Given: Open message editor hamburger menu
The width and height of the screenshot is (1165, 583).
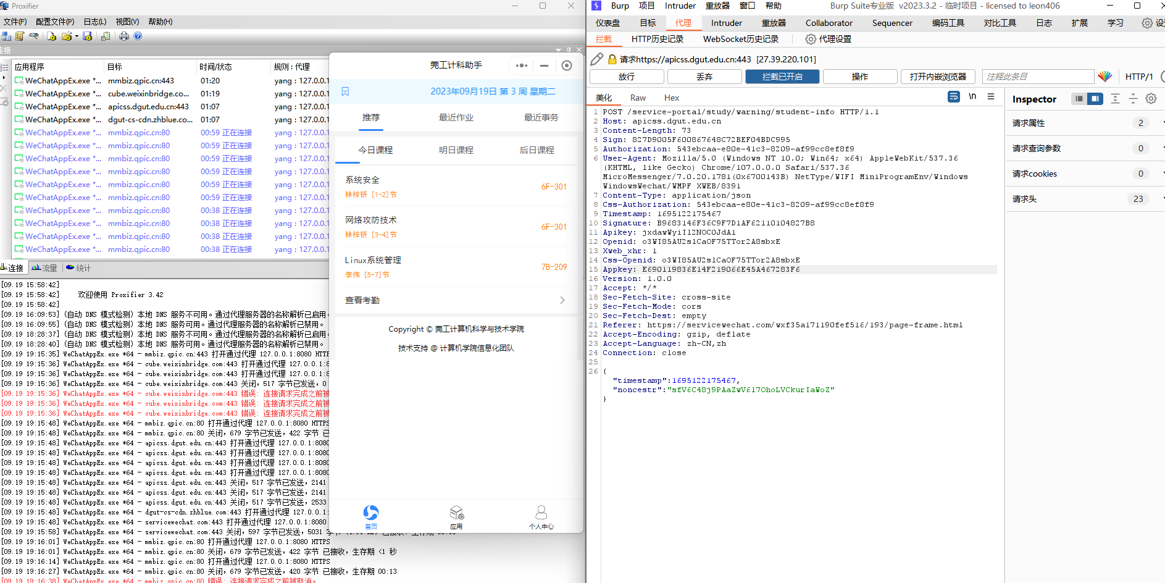Looking at the screenshot, I should [991, 97].
